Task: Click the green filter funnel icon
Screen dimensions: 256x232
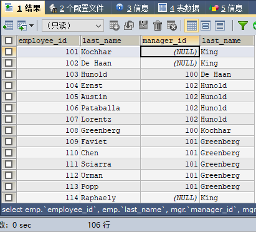Action: (x=243, y=26)
